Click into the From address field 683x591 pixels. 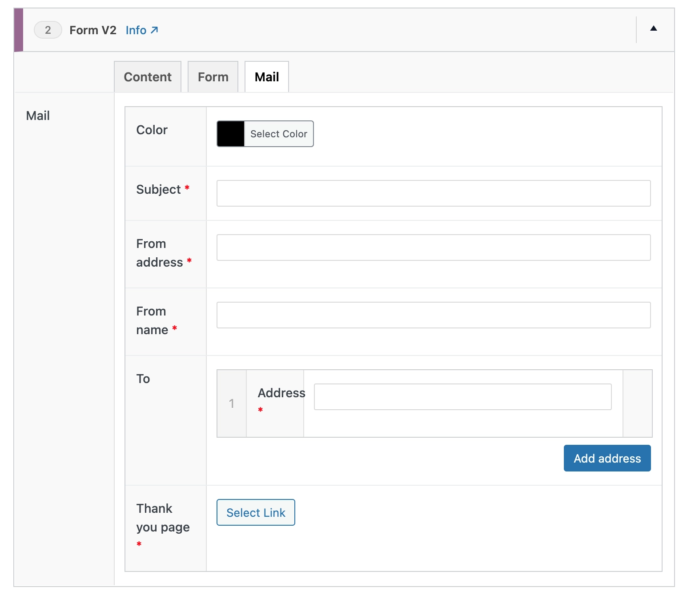[x=433, y=248]
